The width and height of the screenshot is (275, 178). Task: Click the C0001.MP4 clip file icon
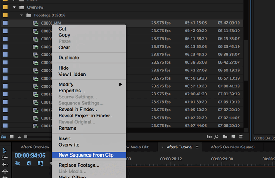point(36,23)
